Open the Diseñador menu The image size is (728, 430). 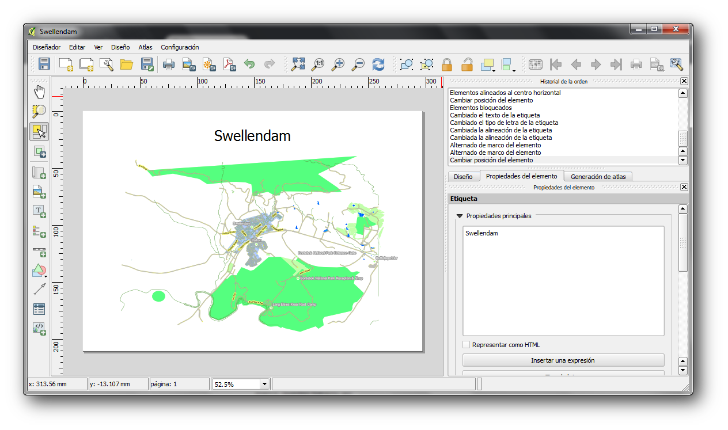pyautogui.click(x=47, y=47)
